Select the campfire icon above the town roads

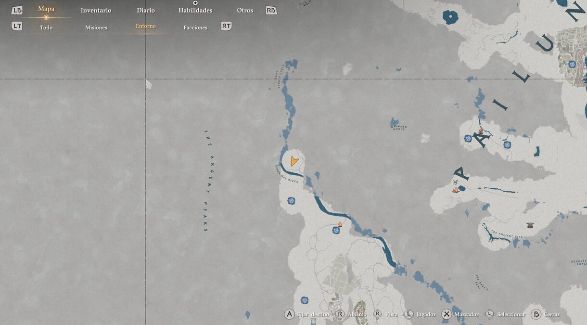point(340,224)
